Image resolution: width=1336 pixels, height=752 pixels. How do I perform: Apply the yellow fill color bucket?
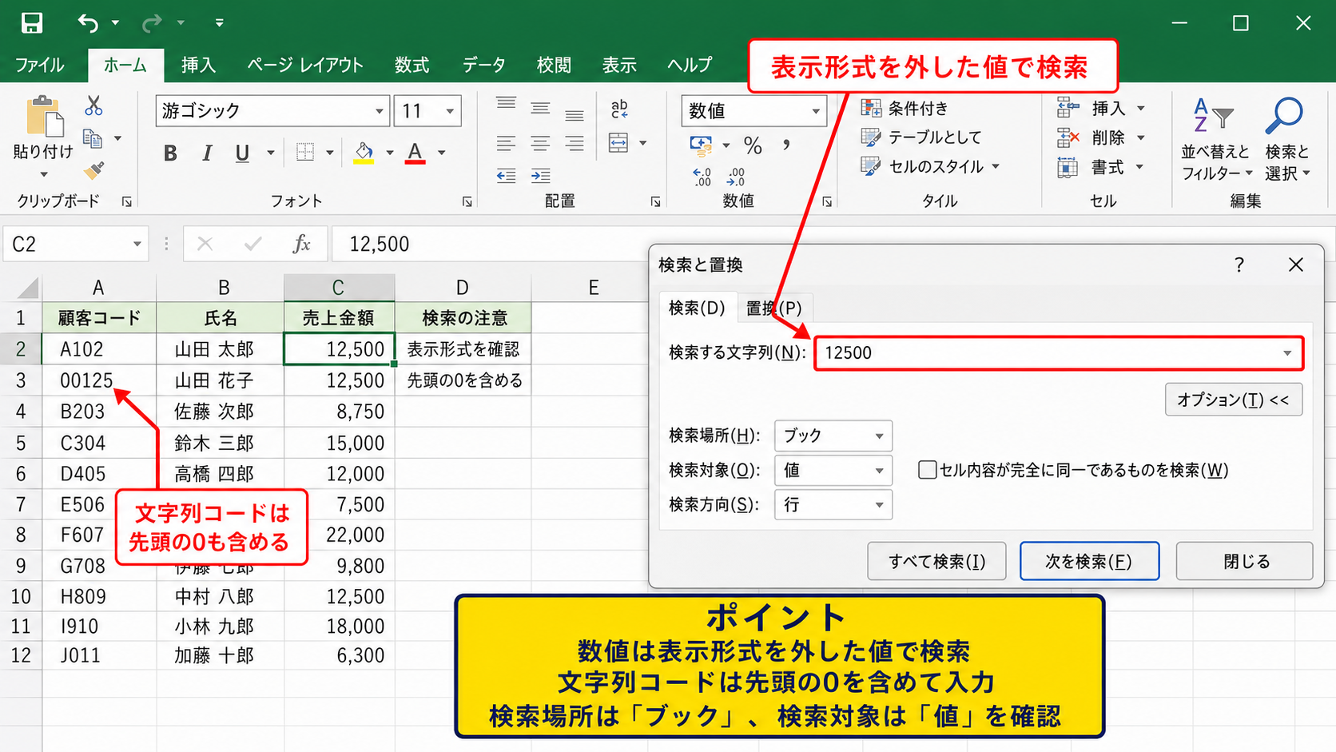point(364,152)
